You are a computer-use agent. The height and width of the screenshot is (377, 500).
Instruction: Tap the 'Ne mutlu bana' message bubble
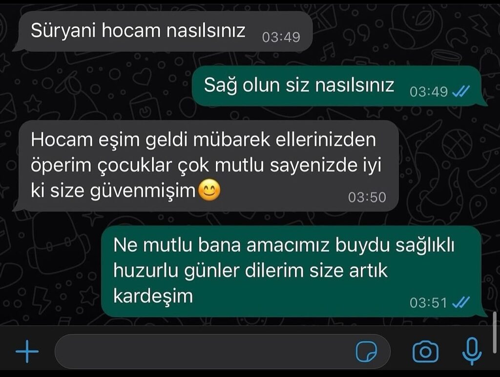pos(294,271)
